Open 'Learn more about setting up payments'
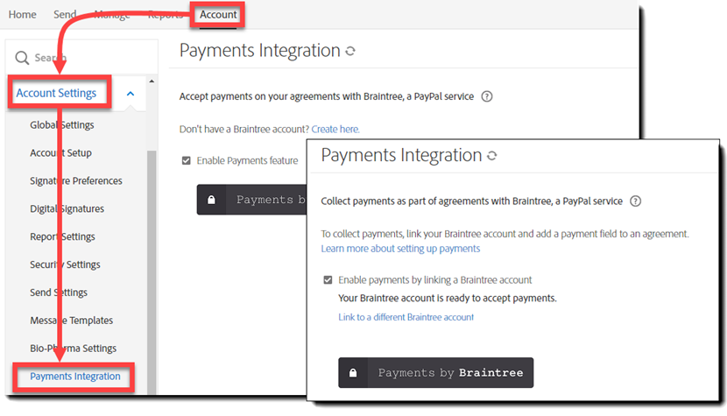727x416 pixels. pyautogui.click(x=400, y=249)
